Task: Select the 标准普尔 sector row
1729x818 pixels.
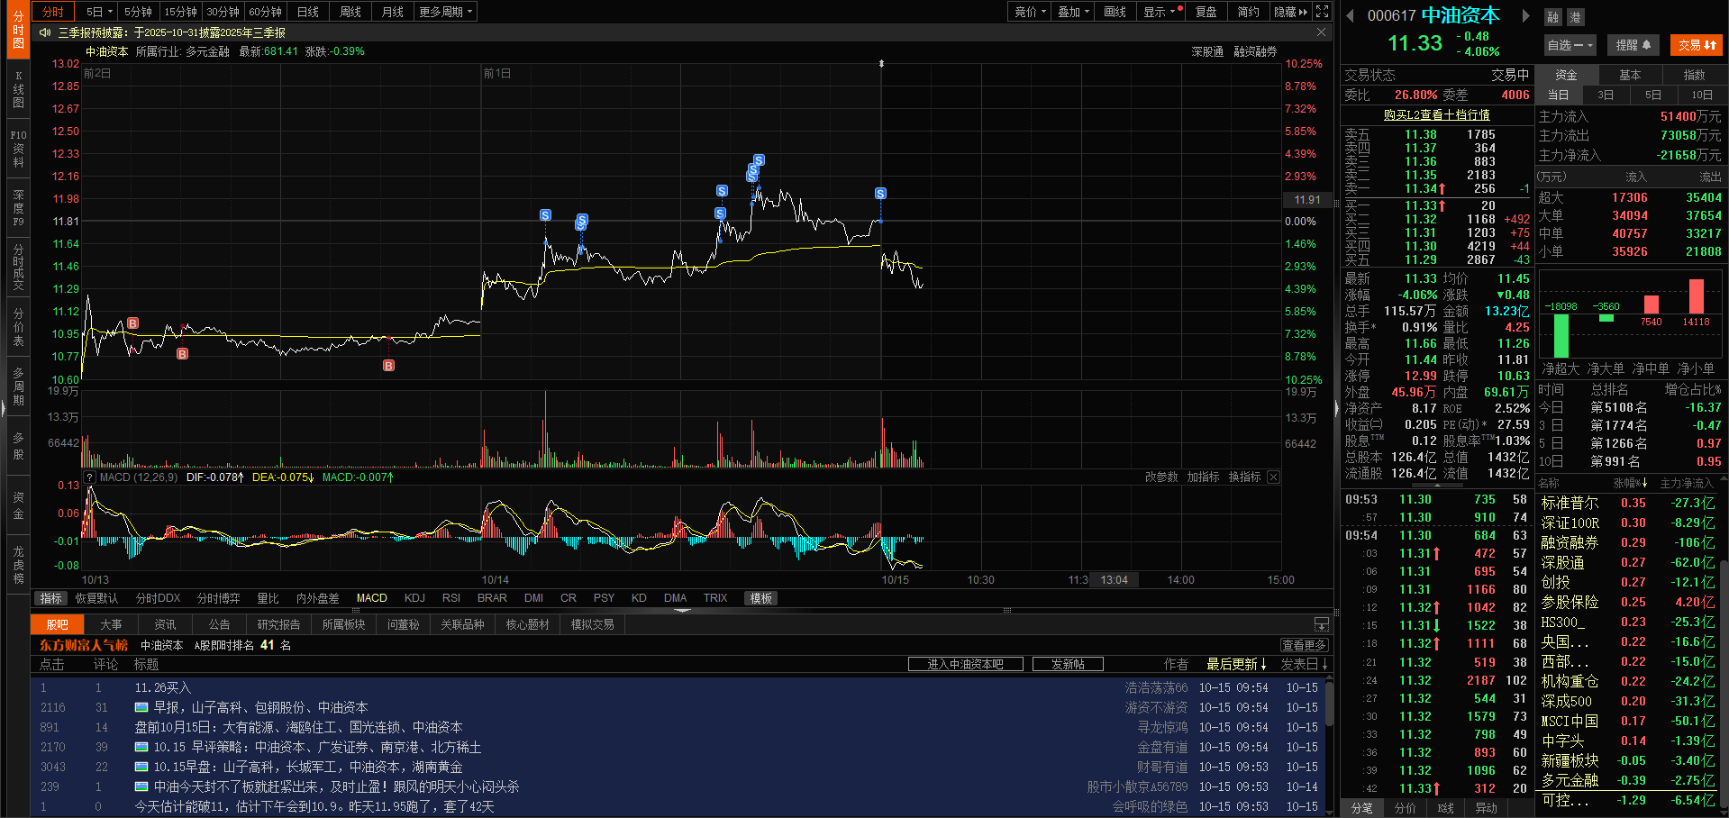Action: click(1628, 503)
